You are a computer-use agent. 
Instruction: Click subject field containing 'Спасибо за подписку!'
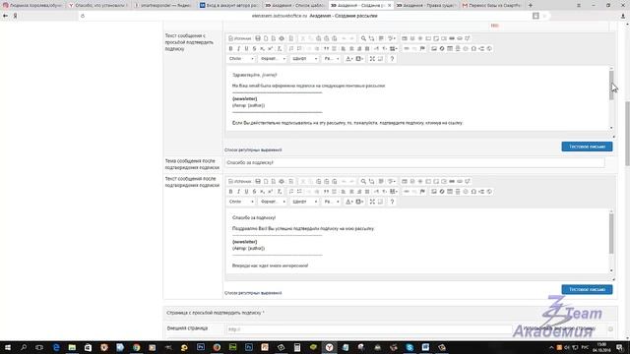414,162
